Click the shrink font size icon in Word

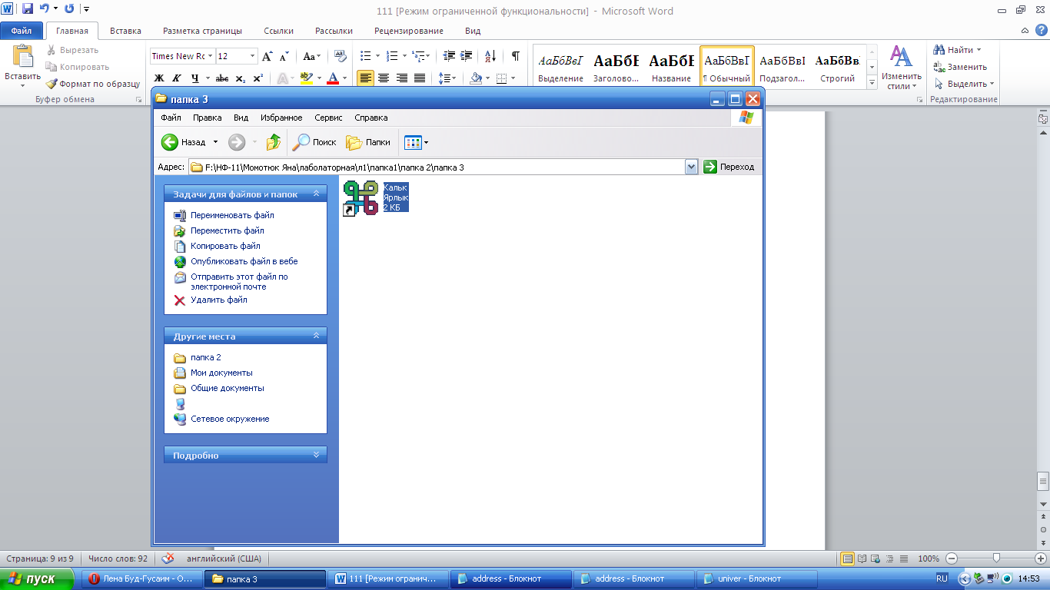pos(284,56)
